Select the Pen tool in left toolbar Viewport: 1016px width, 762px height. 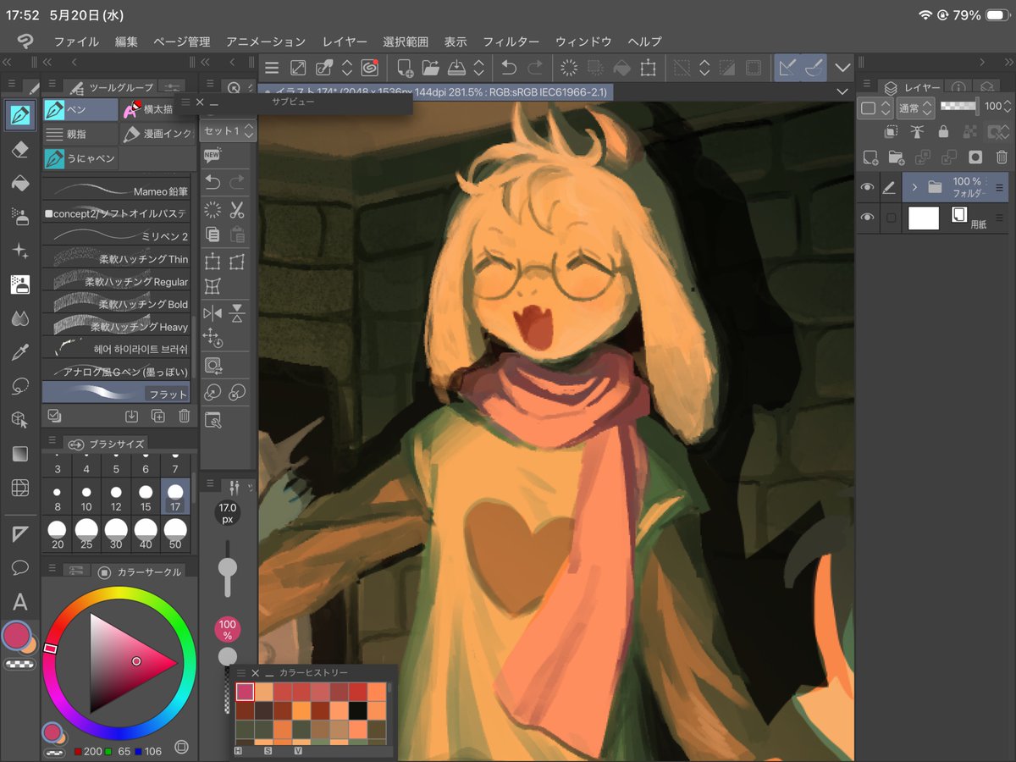19,115
